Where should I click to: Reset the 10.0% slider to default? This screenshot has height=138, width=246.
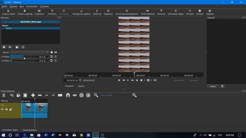[51, 61]
